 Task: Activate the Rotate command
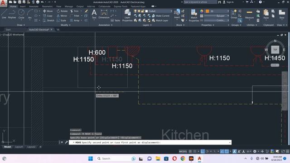click(x=62, y=11)
